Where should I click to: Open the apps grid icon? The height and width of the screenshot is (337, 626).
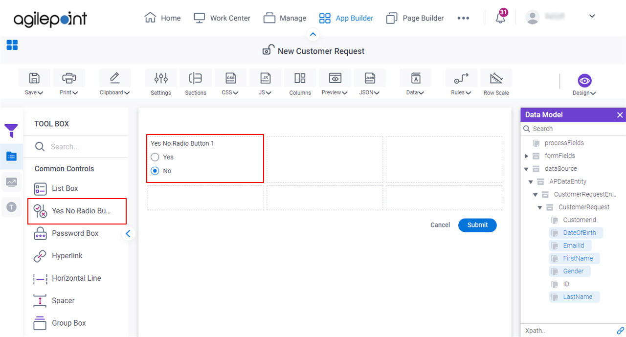coord(12,45)
